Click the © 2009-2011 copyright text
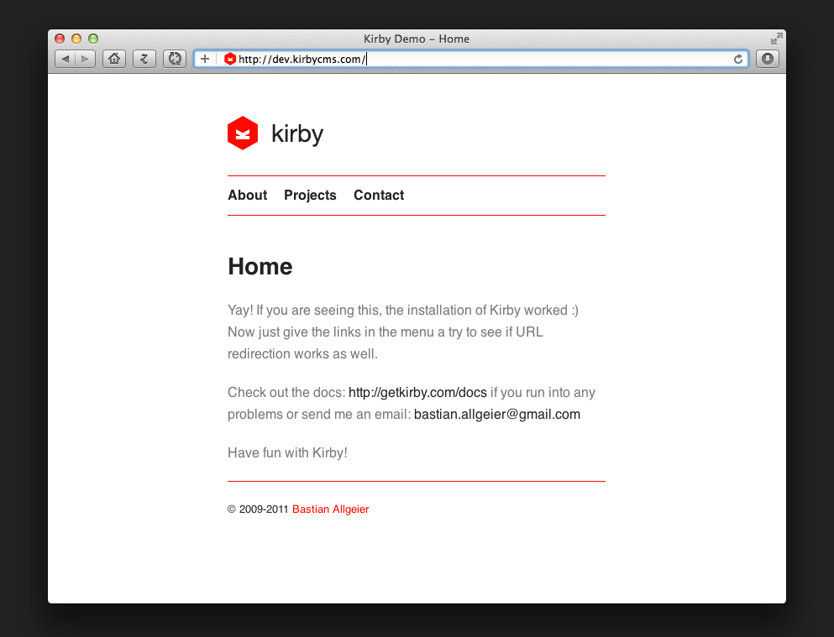The image size is (834, 637). [258, 509]
